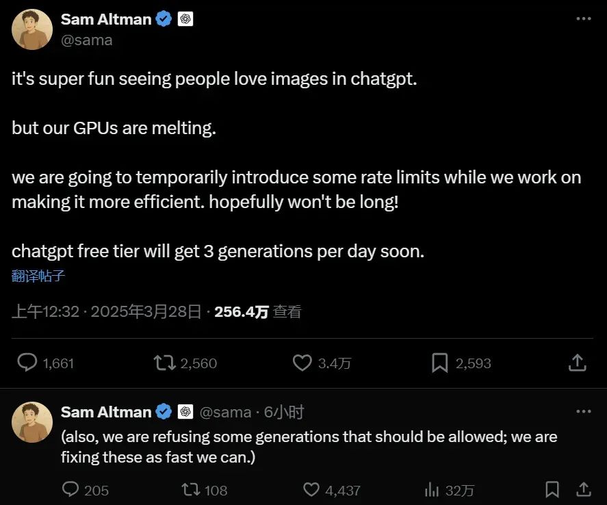607x505 pixels.
Task: Click the OpenAI affiliation badge next to Sam Altman
Action: point(184,18)
